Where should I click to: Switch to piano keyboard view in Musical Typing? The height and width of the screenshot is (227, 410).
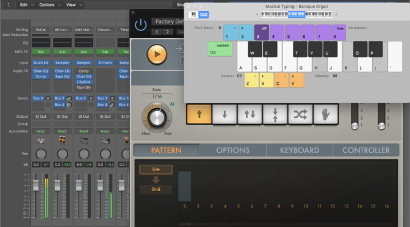point(193,15)
